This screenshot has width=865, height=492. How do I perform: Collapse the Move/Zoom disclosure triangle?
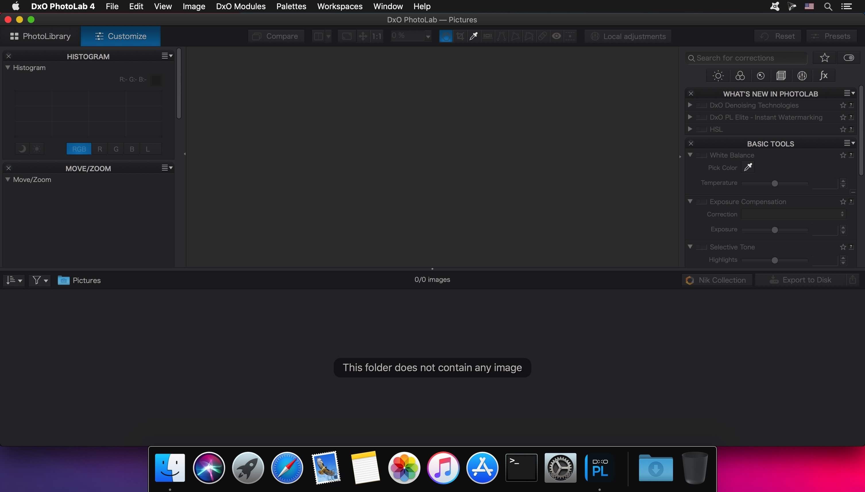(x=7, y=179)
